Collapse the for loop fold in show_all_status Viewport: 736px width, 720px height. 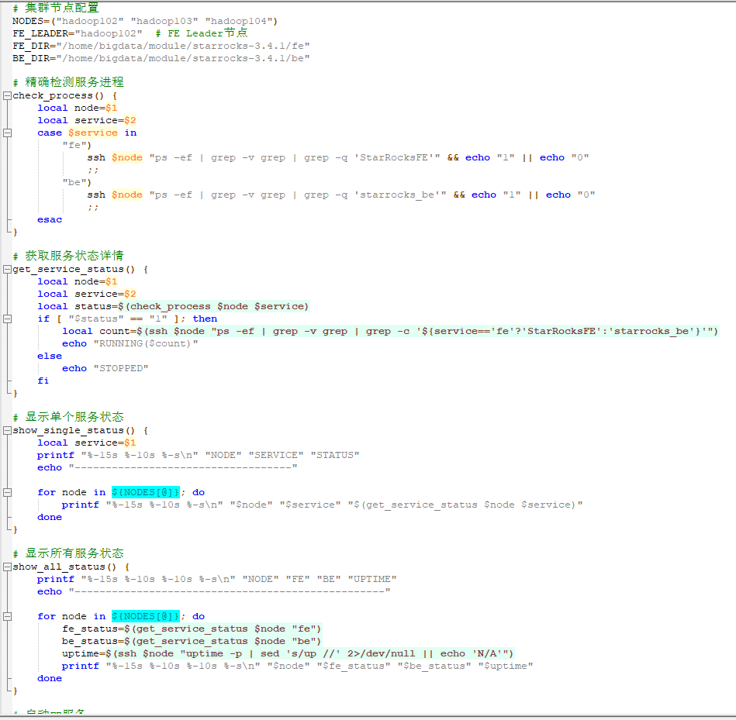point(7,616)
